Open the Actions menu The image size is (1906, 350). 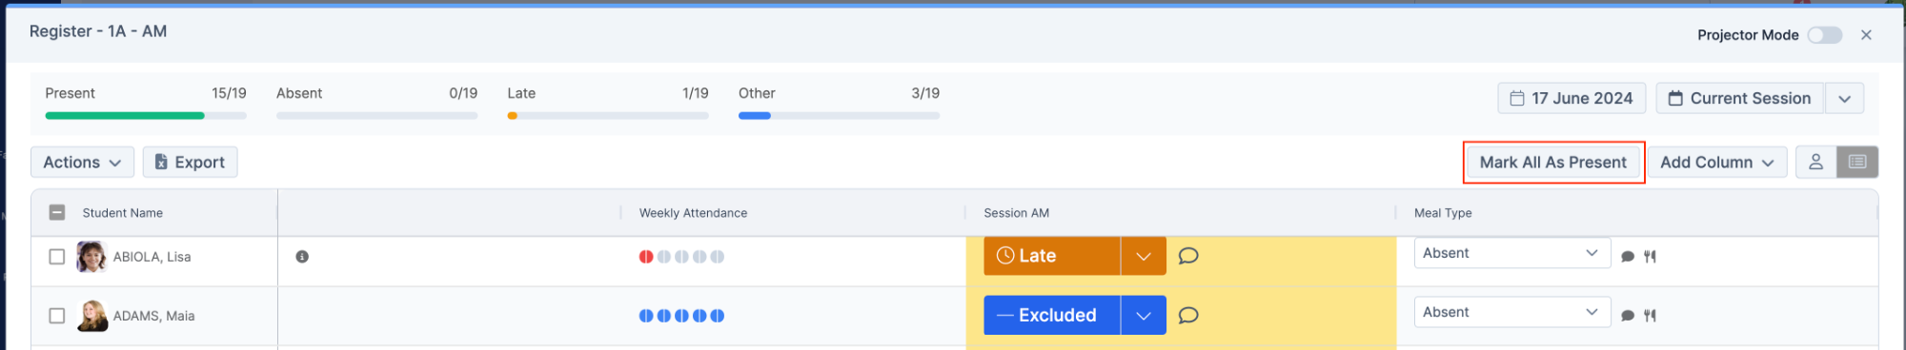pos(83,163)
